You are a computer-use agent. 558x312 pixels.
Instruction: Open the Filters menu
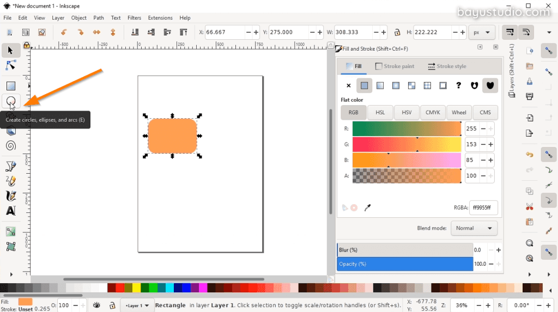click(x=134, y=18)
